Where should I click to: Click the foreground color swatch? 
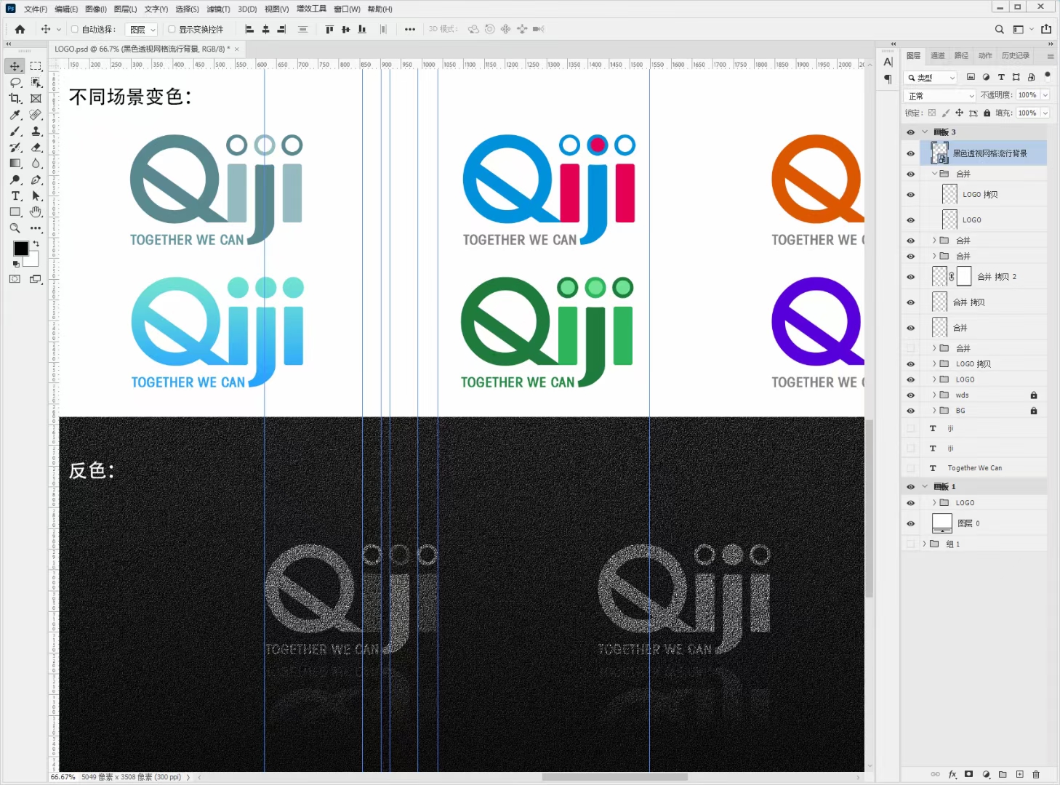21,249
